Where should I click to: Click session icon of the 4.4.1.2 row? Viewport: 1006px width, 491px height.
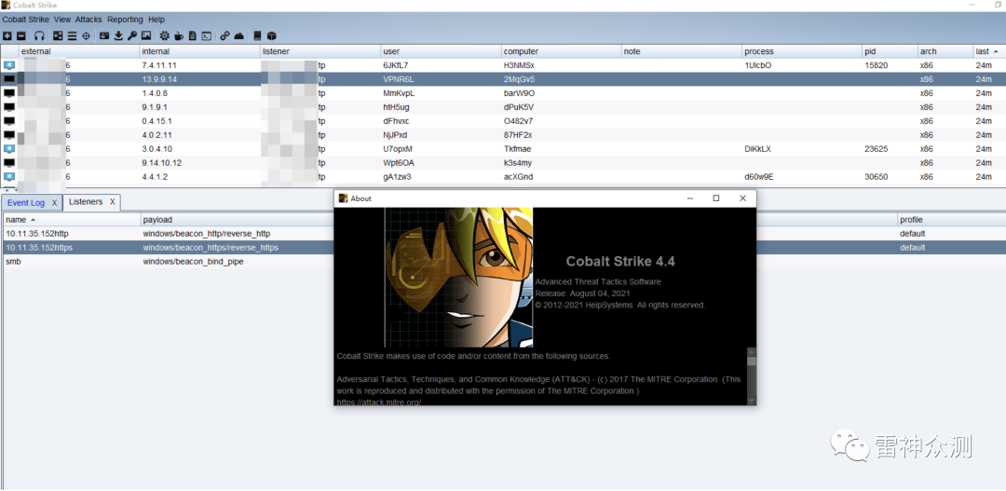tap(9, 176)
